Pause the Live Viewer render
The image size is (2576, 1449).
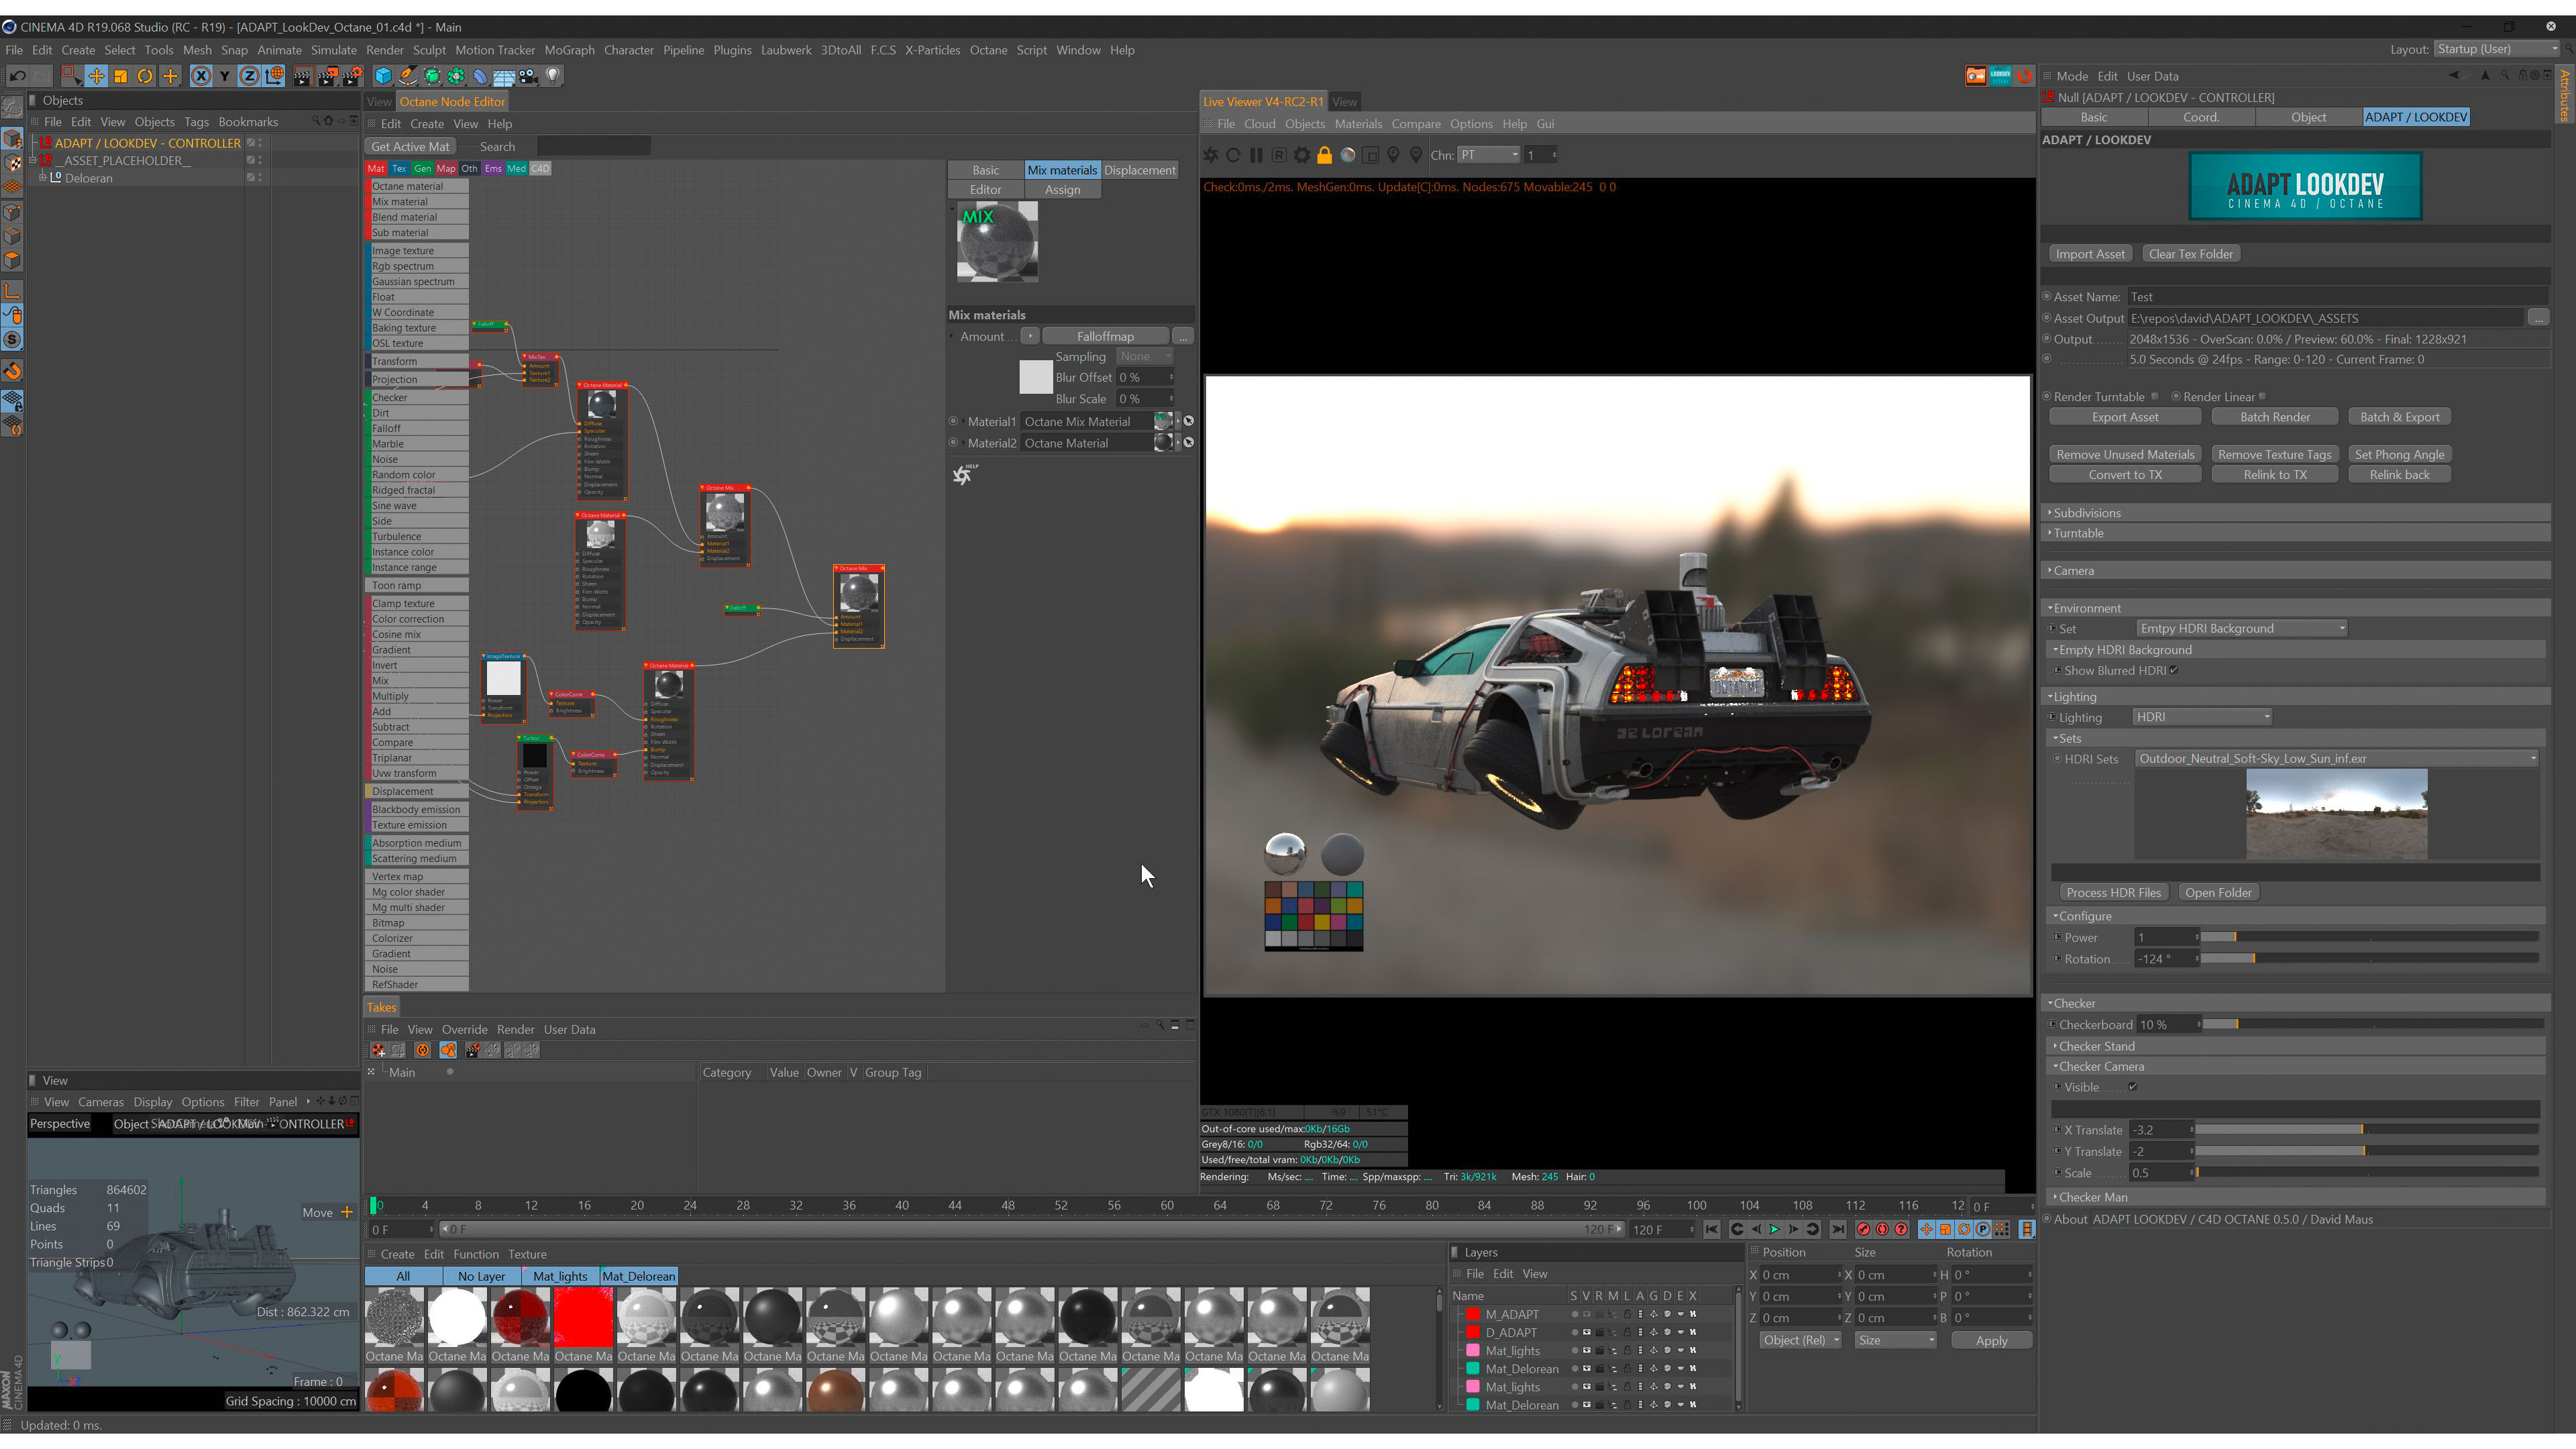click(1256, 155)
